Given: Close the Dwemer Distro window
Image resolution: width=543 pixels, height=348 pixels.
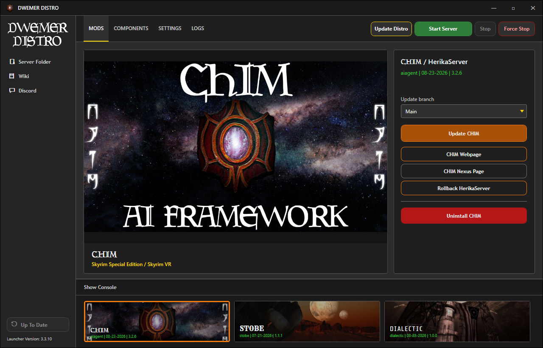Looking at the screenshot, I should [533, 8].
